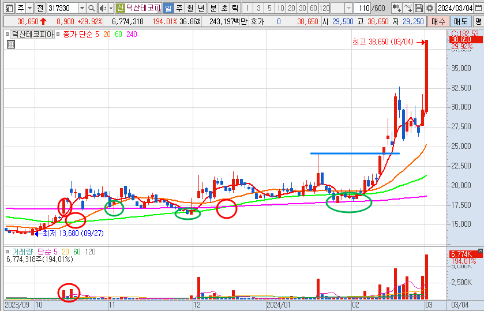Viewport: 484px width, 311px height.
Task: Click the green 신 badge icon
Action: 120,8
